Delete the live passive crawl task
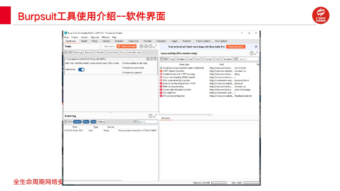 tap(155, 59)
